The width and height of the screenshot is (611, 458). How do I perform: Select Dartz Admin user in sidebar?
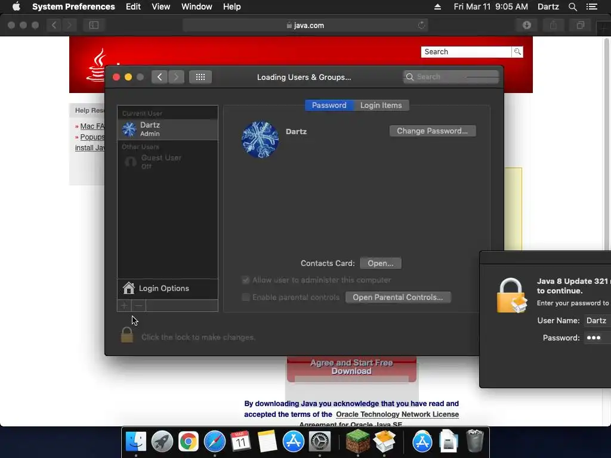tap(168, 129)
